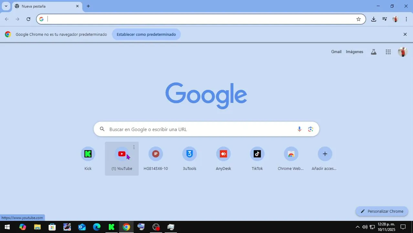Go back to previous page
Screen dimensions: 413x233
point(7,19)
